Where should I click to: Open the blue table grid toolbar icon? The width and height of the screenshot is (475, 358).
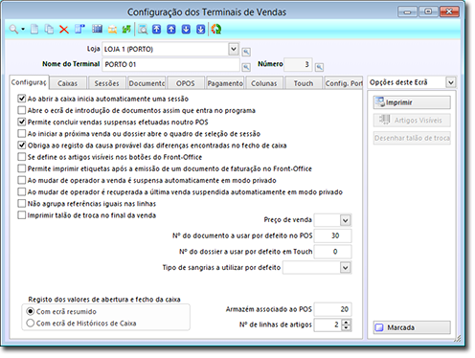click(97, 30)
